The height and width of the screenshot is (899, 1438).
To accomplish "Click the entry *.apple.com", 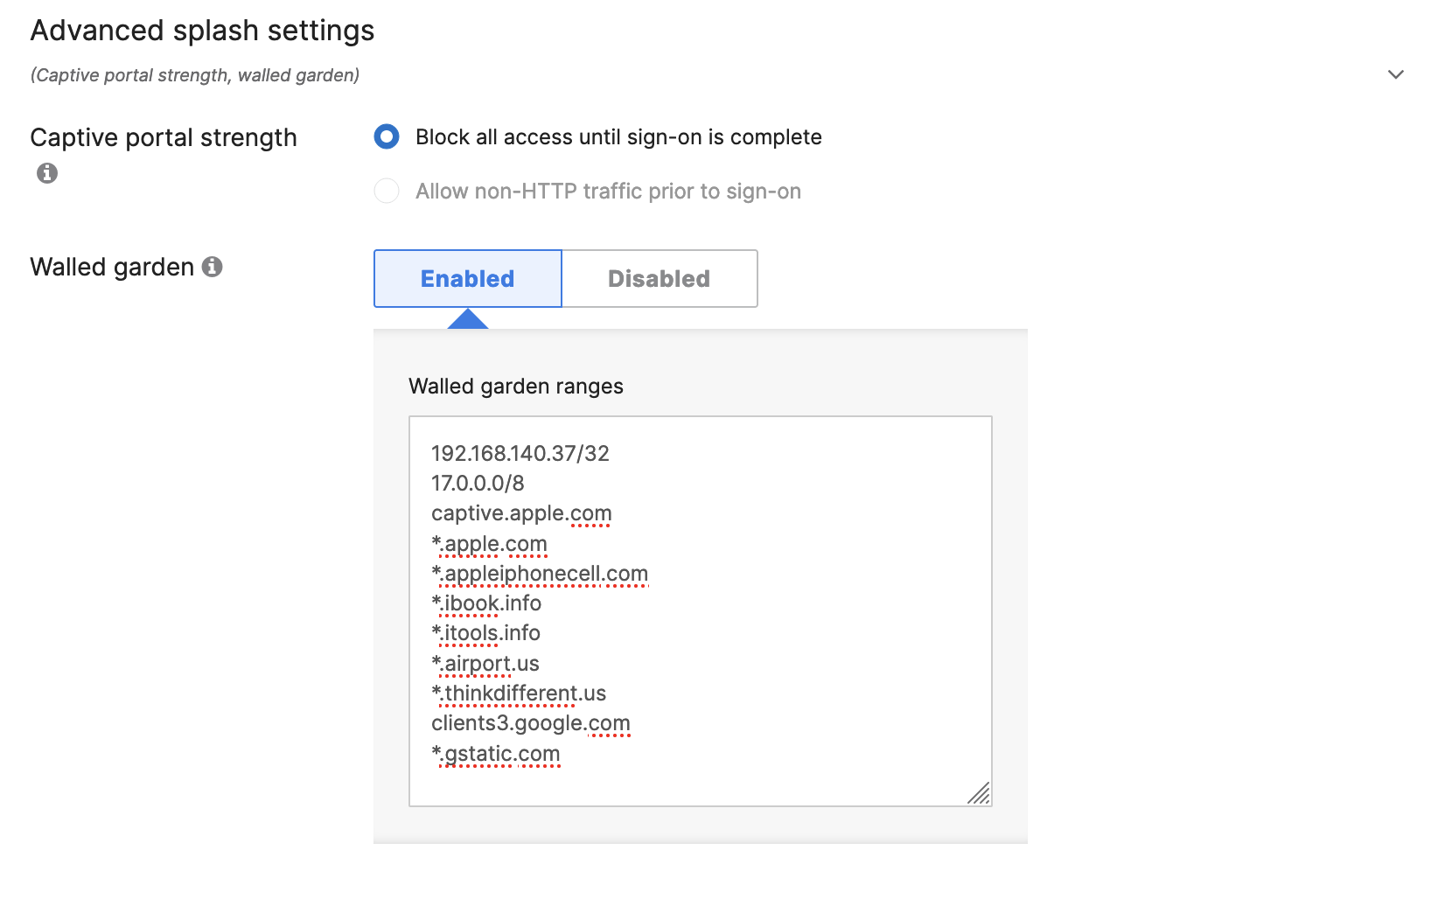I will click(489, 543).
